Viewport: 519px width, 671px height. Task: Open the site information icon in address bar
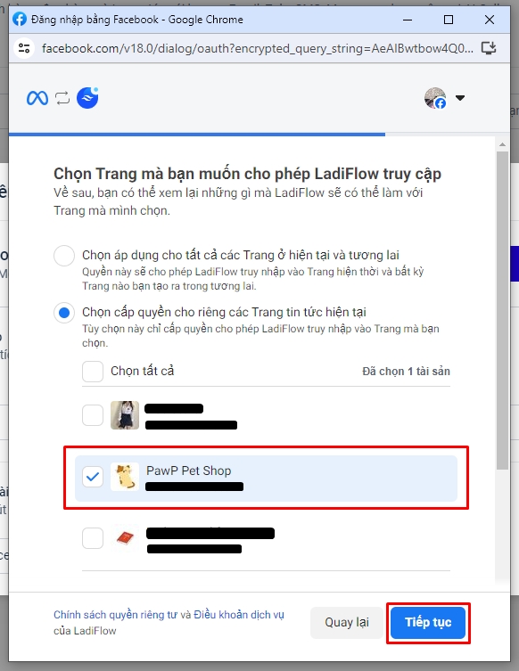coord(24,48)
